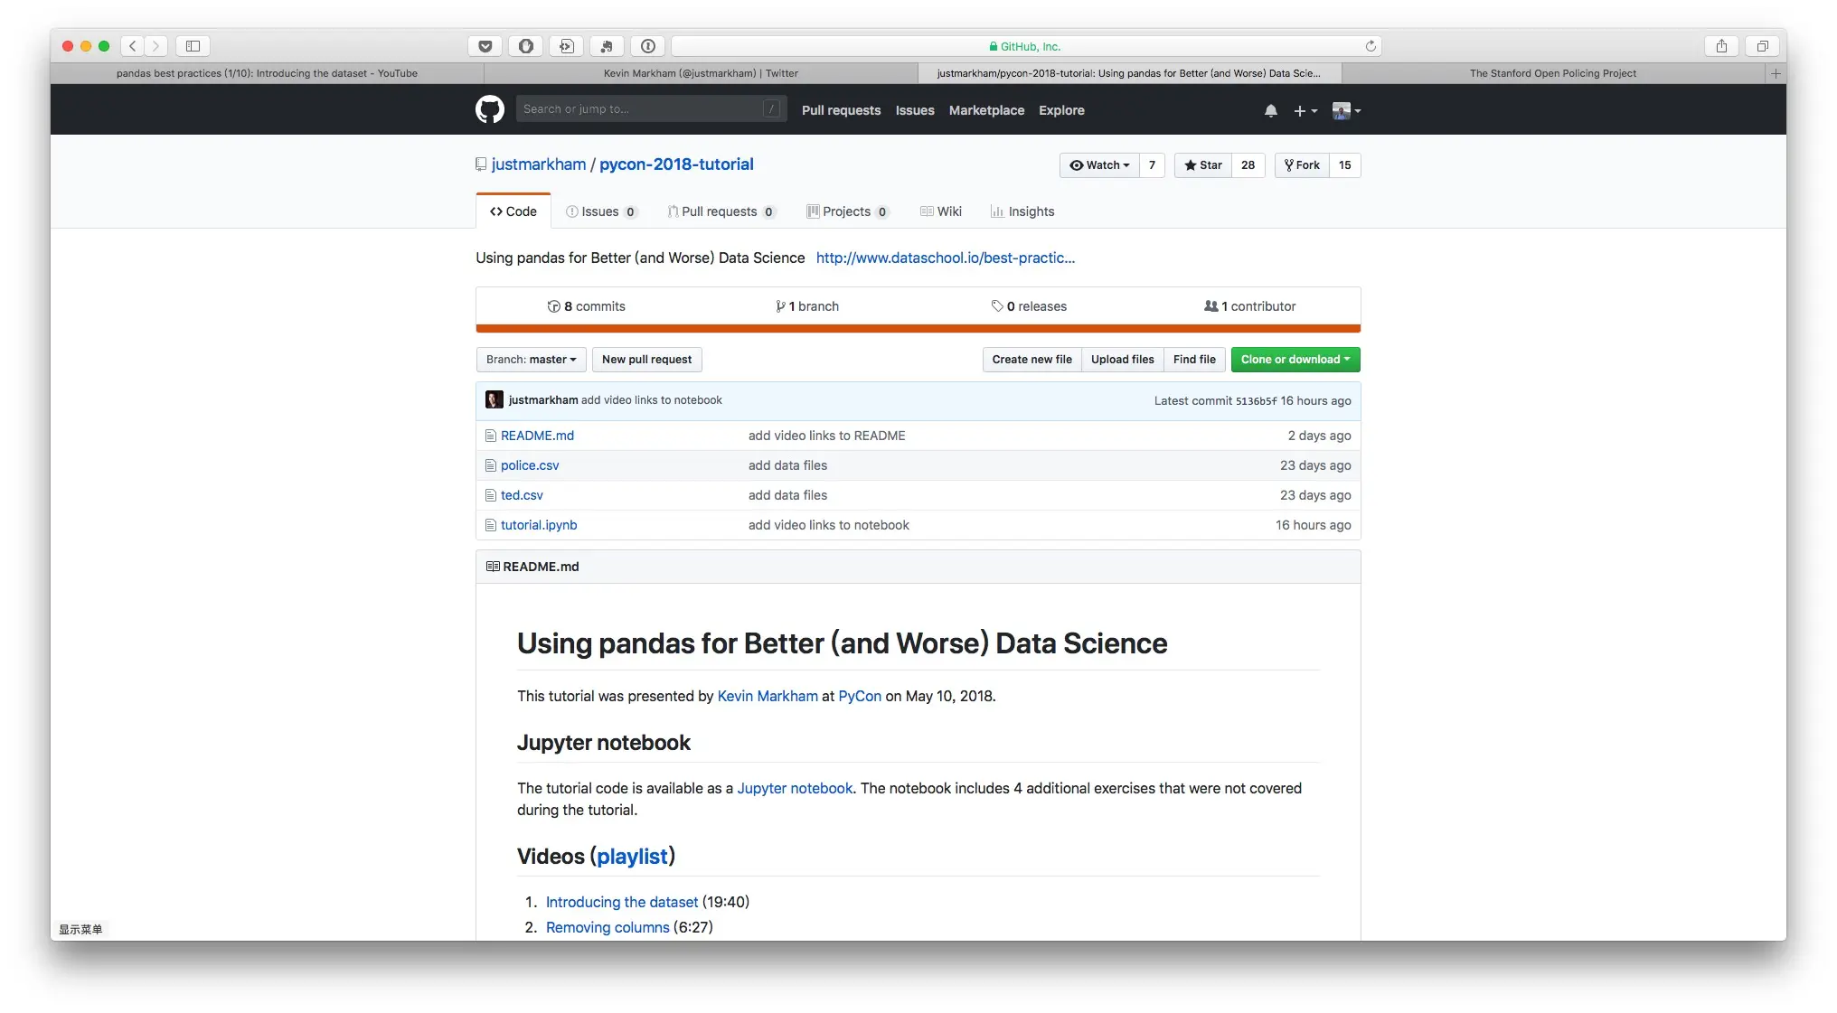This screenshot has width=1837, height=1013.
Task: Go back with Safari back arrow
Action: click(132, 46)
